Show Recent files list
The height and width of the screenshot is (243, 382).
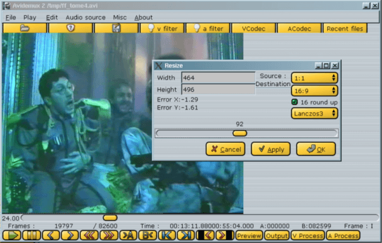click(x=344, y=28)
